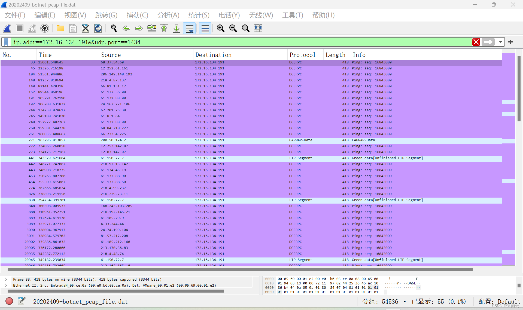This screenshot has width=523, height=310.
Task: Select packet 45 from 12.252.61.161
Action: click(251, 68)
